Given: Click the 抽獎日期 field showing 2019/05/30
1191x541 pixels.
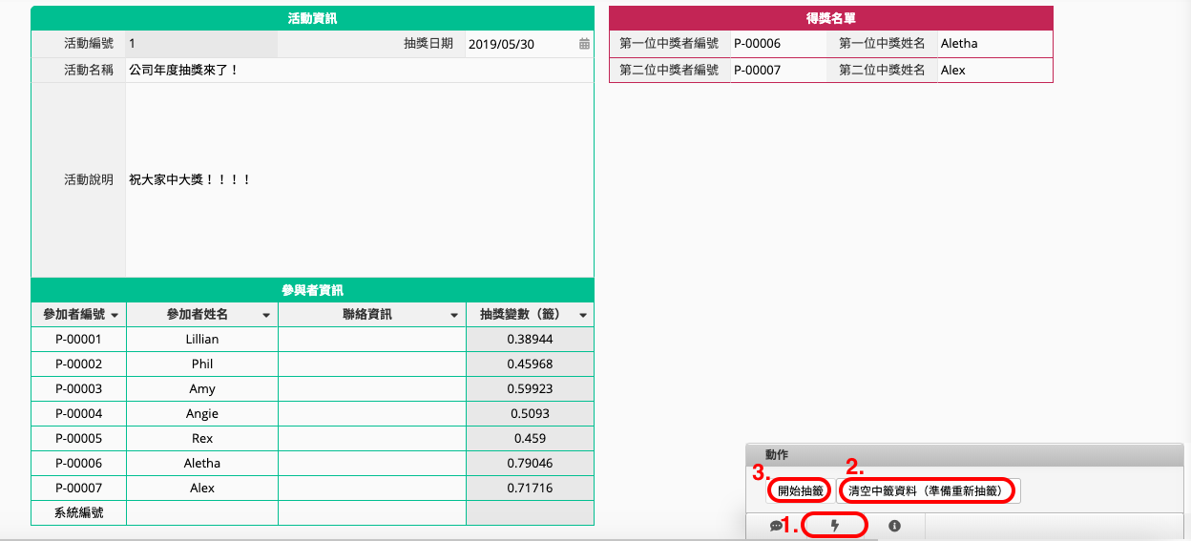Looking at the screenshot, I should coord(520,44).
